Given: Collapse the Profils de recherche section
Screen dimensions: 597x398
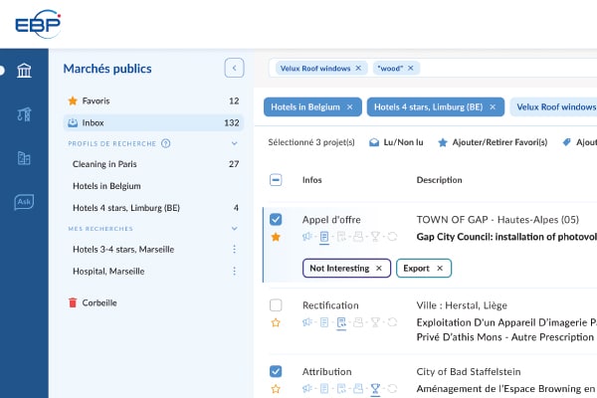Looking at the screenshot, I should click(x=235, y=143).
